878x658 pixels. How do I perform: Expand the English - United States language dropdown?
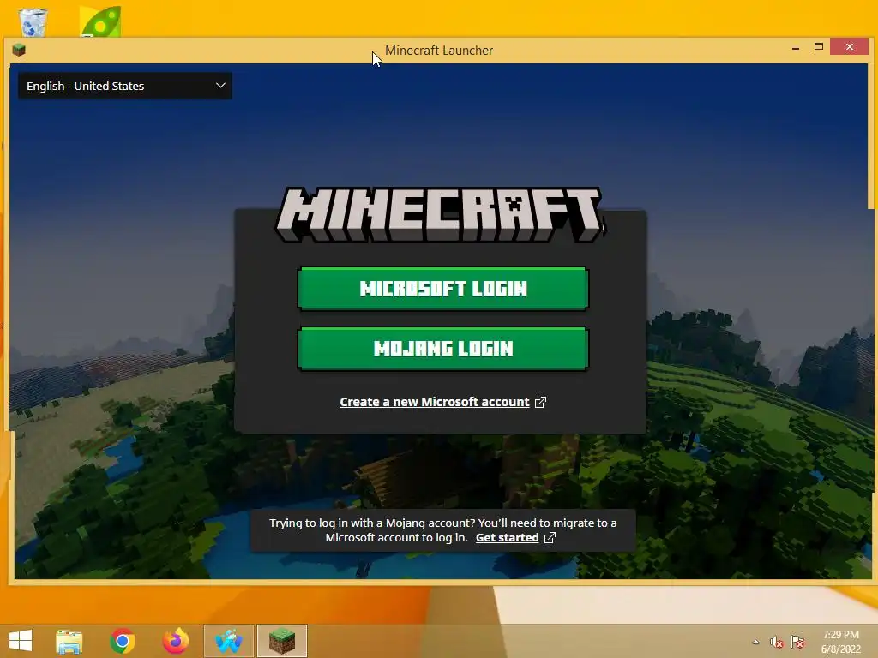125,87
